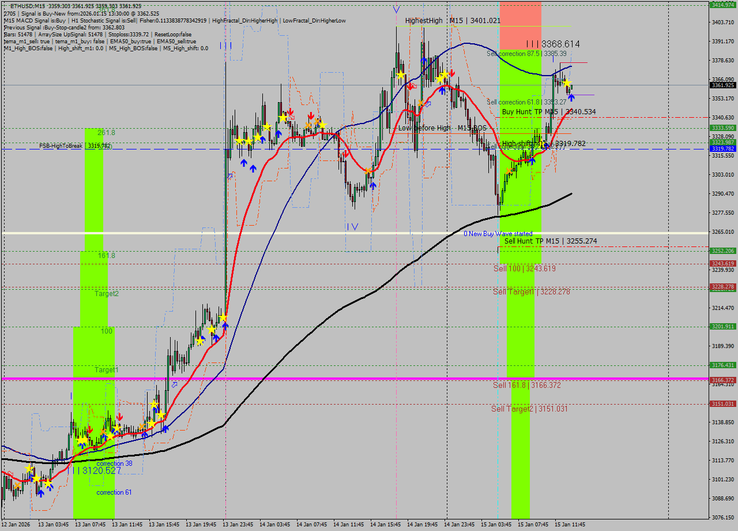The image size is (738, 531).
Task: Select the HighestHigh M15 3401.021 label
Action: click(453, 21)
